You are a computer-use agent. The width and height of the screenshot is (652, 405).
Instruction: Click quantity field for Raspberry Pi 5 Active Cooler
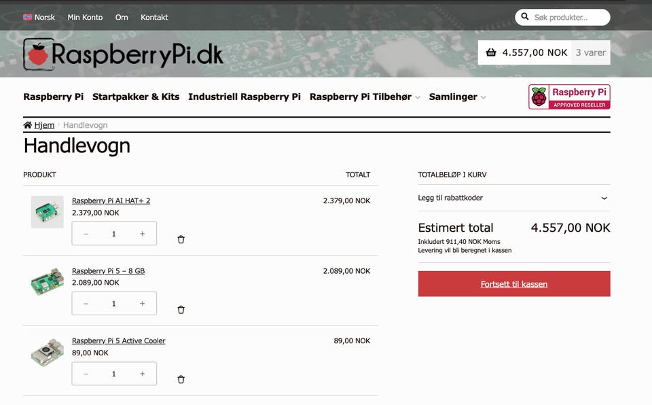point(114,374)
